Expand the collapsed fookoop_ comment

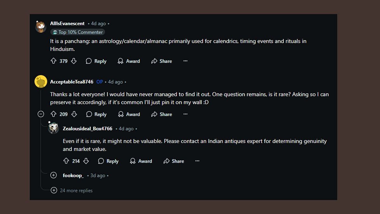click(x=54, y=175)
